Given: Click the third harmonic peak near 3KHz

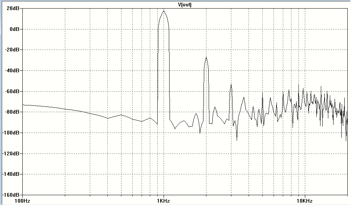Looking at the screenshot, I should 231,85.
